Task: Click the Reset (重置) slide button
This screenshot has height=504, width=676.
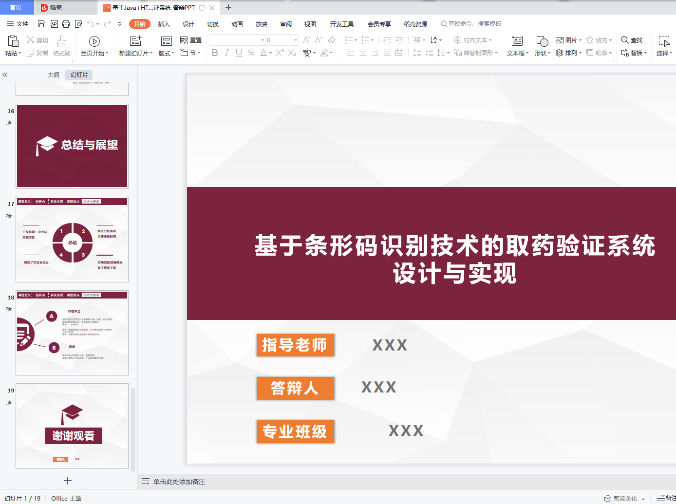Action: (x=191, y=40)
